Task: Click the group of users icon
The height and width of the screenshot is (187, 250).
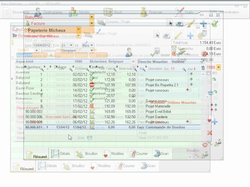Action: [218, 143]
